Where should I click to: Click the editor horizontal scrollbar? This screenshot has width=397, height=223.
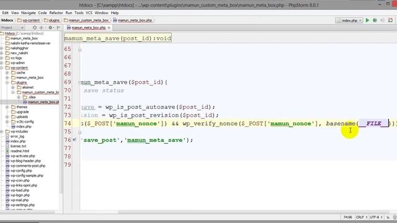tap(254, 212)
